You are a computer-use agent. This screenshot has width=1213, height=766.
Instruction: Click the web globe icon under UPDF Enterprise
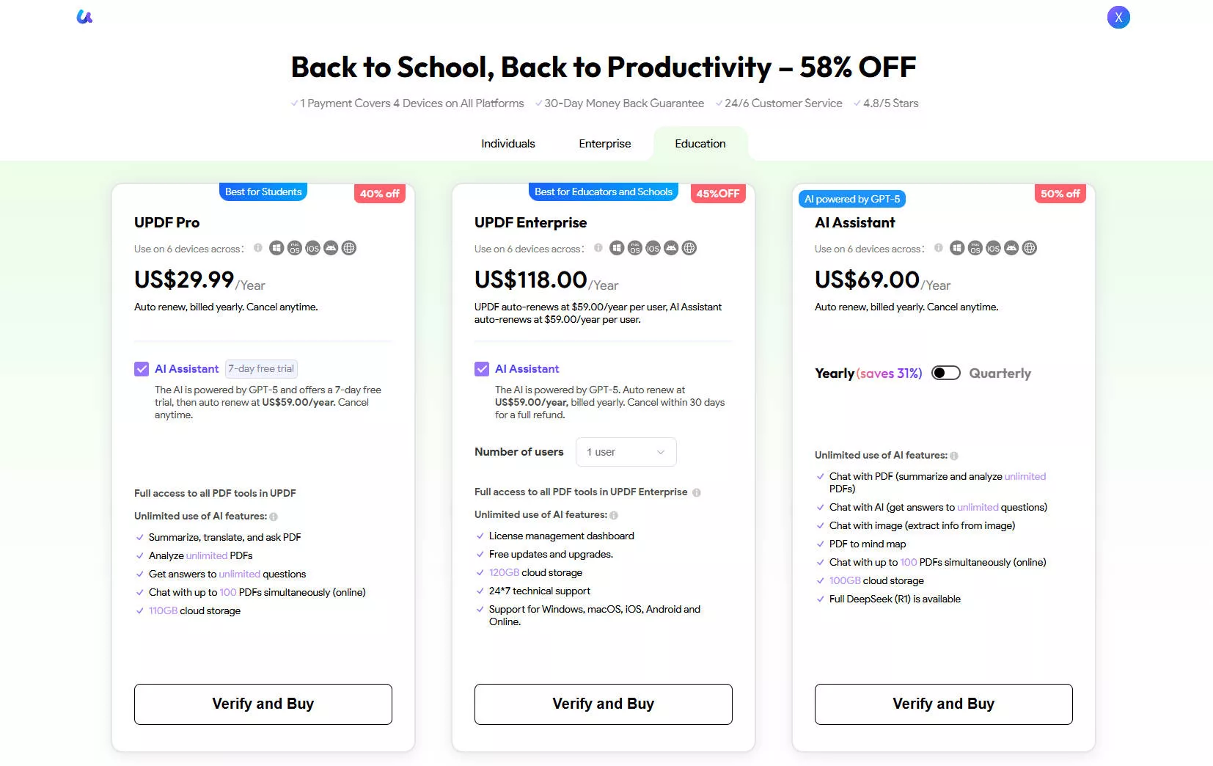tap(689, 248)
